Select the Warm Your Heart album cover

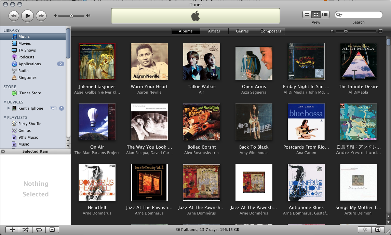149,61
